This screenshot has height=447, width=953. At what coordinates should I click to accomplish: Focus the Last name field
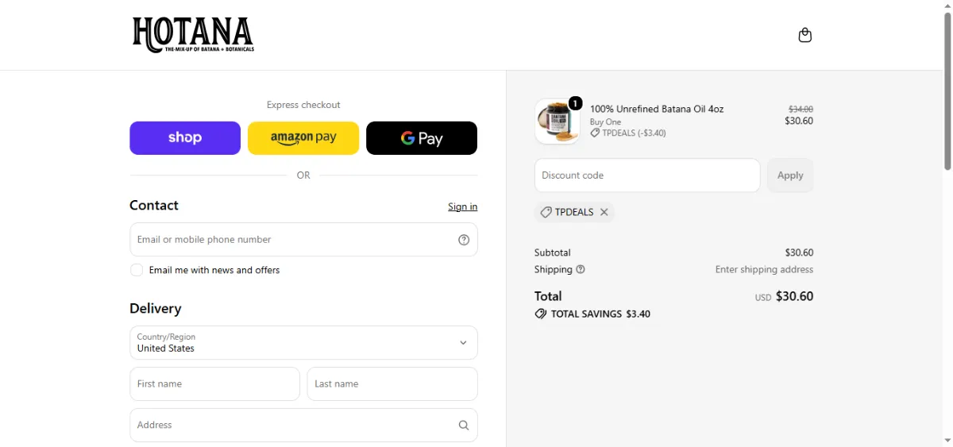tap(392, 384)
